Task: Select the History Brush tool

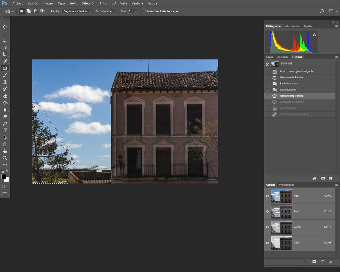Action: (5, 89)
